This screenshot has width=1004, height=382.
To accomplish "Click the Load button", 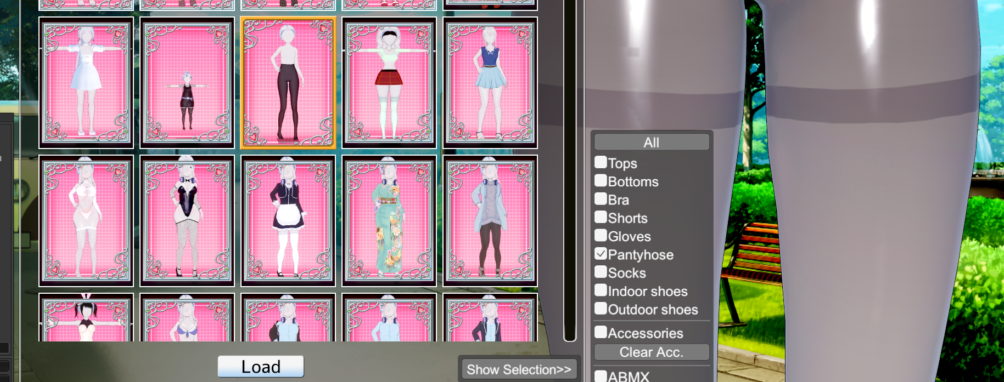I will coord(261,367).
